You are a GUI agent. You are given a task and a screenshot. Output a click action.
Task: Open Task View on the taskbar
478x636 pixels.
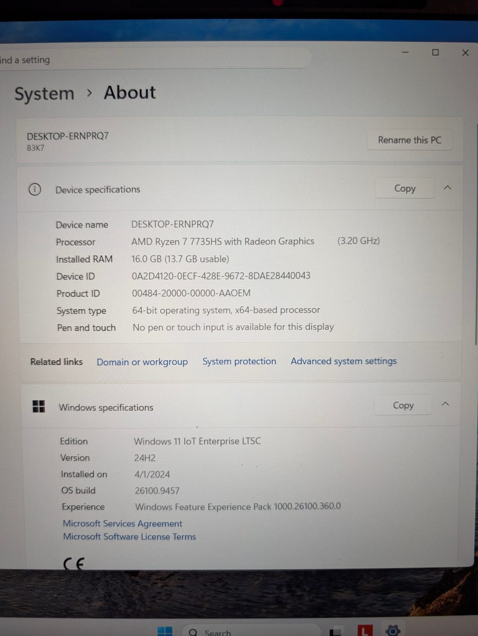(336, 632)
